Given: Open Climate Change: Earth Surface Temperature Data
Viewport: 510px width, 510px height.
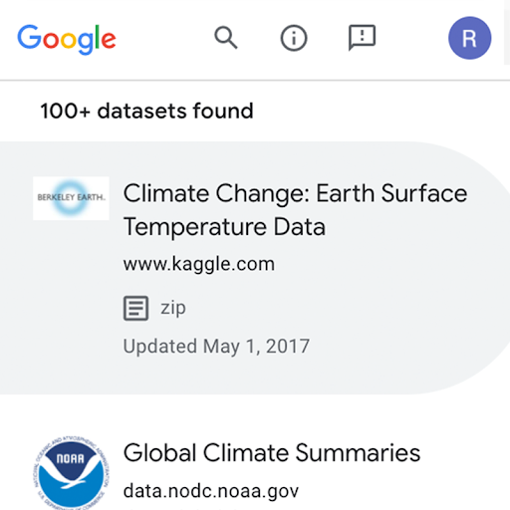Looking at the screenshot, I should [295, 210].
